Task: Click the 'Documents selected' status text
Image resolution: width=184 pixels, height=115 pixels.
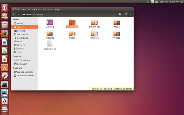Action: tap(111, 89)
